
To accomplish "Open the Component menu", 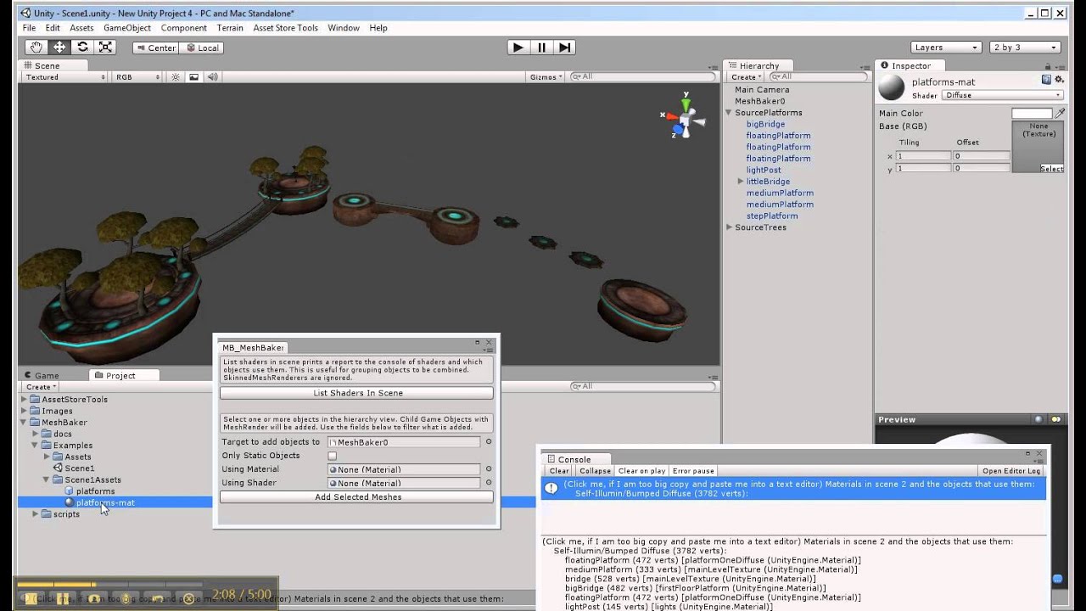I will pyautogui.click(x=183, y=28).
